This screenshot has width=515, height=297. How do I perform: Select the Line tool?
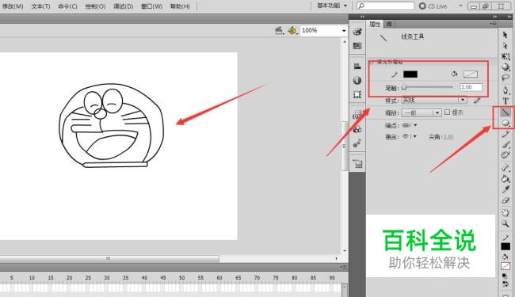point(505,112)
